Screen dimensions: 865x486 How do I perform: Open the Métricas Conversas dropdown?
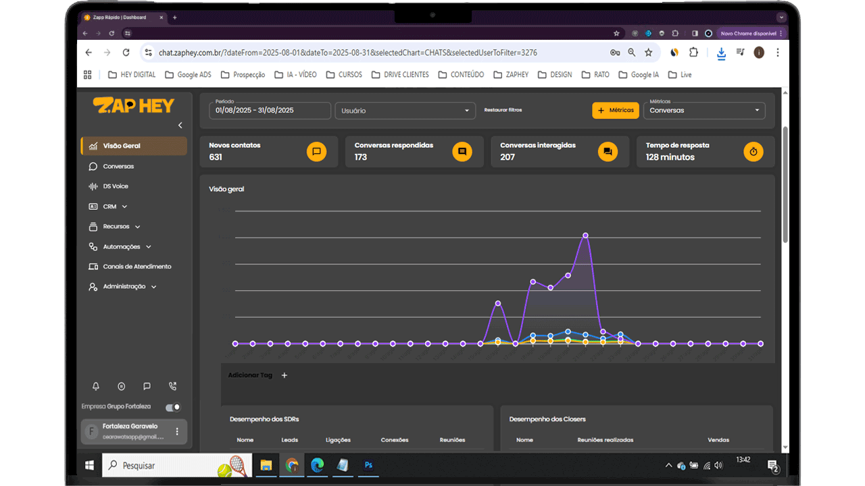pyautogui.click(x=703, y=111)
